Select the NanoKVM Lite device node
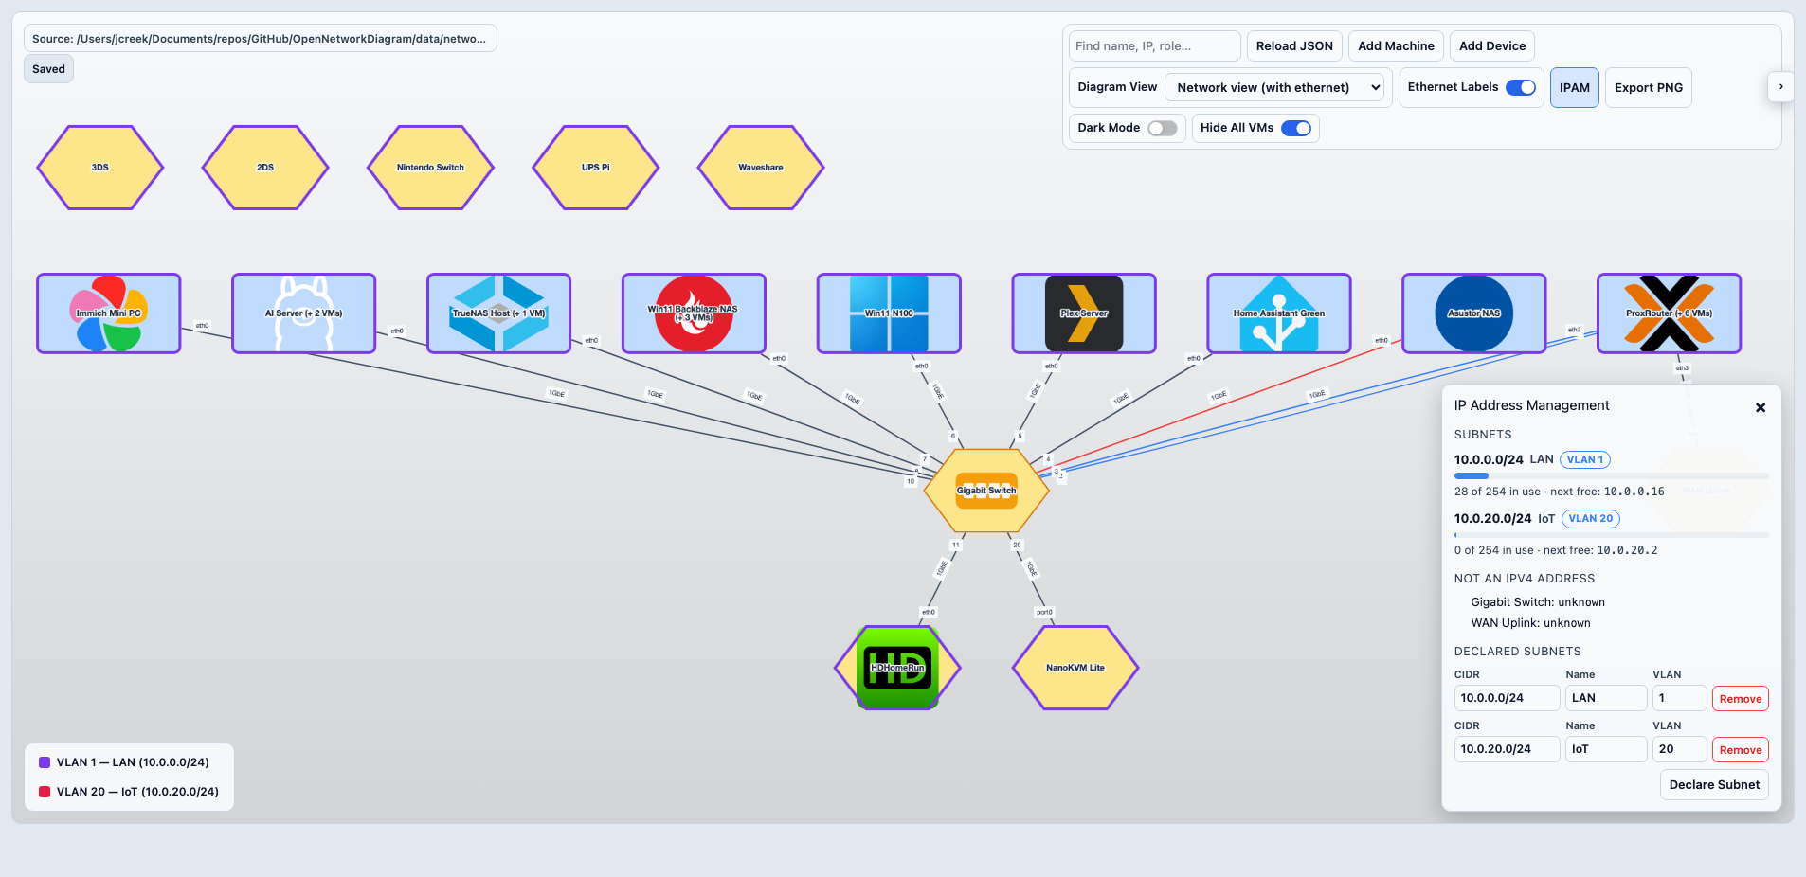1806x877 pixels. [1075, 668]
